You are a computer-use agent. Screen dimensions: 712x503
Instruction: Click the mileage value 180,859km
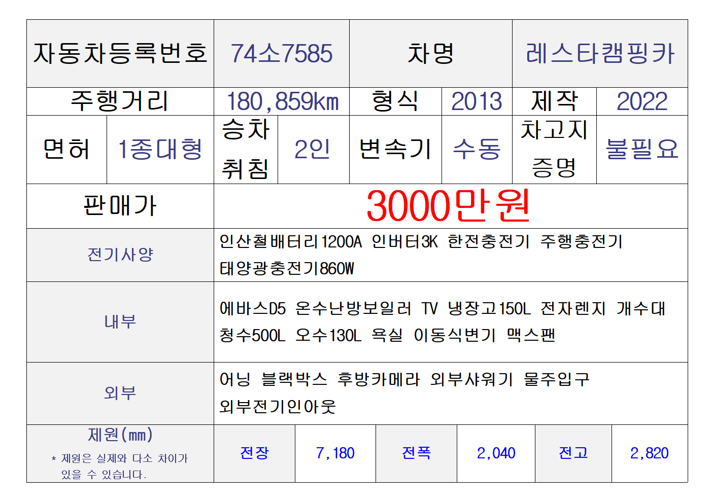click(282, 101)
